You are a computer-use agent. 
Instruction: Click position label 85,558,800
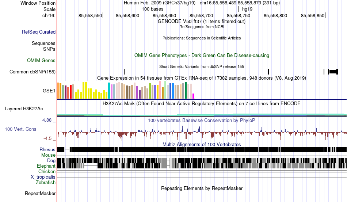tap(275, 15)
